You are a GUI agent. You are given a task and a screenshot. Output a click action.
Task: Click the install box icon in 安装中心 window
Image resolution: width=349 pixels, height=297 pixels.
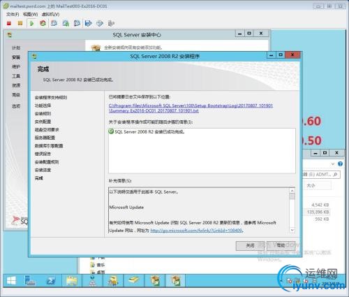pos(96,48)
